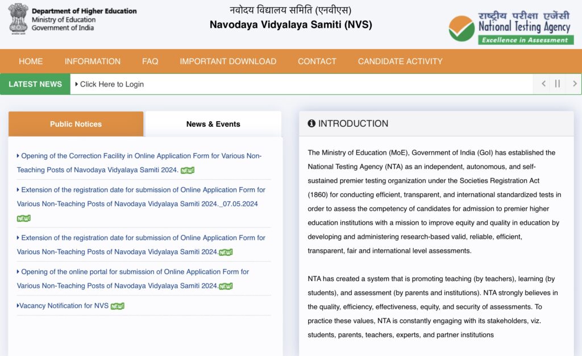The height and width of the screenshot is (356, 582).
Task: Click NEW badge on undated extension notice
Action: tap(226, 252)
